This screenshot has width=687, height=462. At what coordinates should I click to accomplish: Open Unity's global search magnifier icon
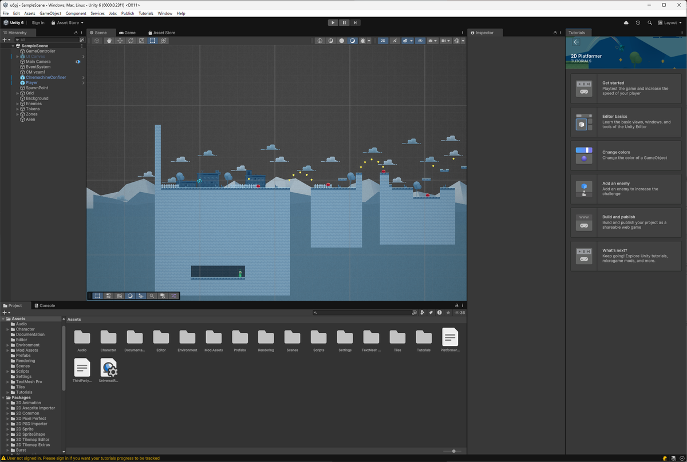(x=650, y=23)
